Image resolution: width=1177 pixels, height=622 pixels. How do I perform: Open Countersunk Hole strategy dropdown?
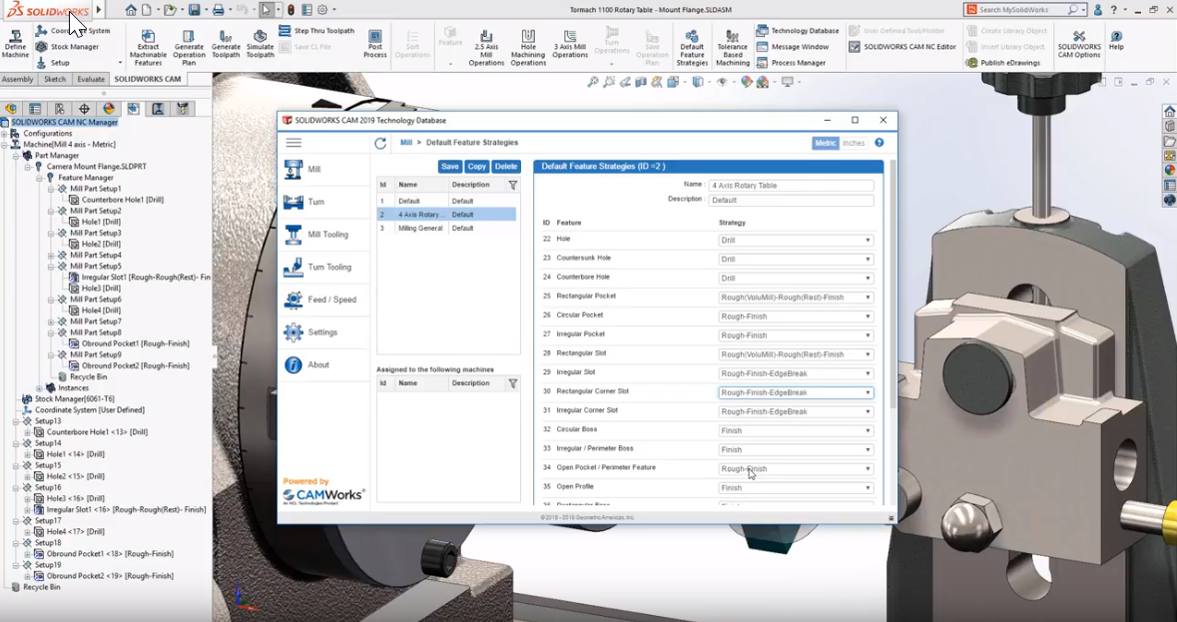796,259
